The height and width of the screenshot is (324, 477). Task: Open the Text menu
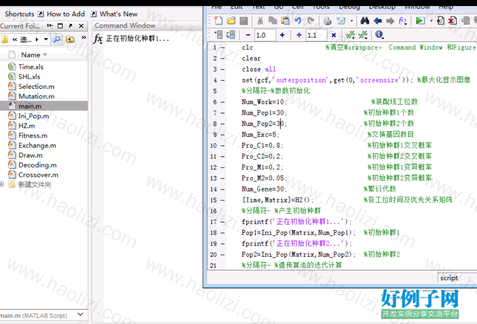coord(259,7)
